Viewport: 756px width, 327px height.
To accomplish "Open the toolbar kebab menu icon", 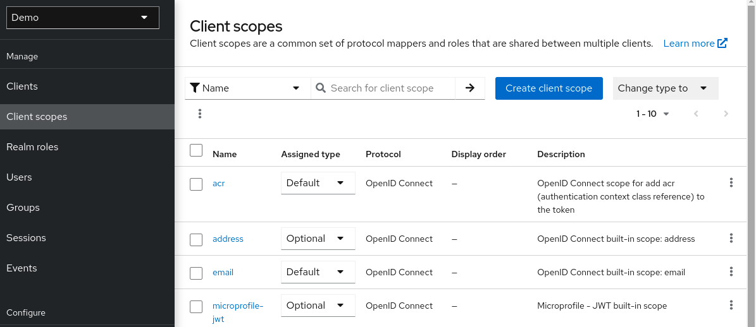I will tap(200, 114).
